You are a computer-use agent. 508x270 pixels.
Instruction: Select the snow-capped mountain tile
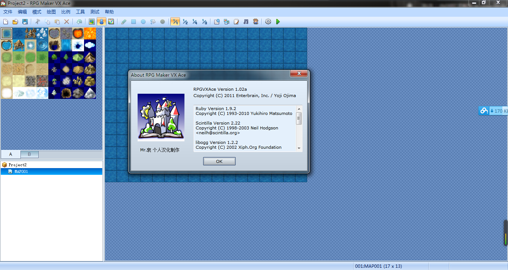pos(90,93)
